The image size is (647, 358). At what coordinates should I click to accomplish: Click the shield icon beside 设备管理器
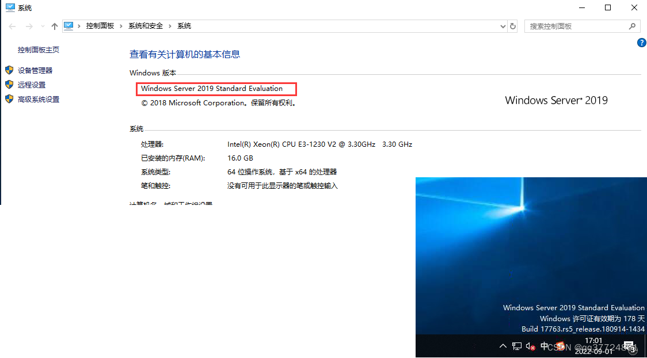pyautogui.click(x=9, y=70)
